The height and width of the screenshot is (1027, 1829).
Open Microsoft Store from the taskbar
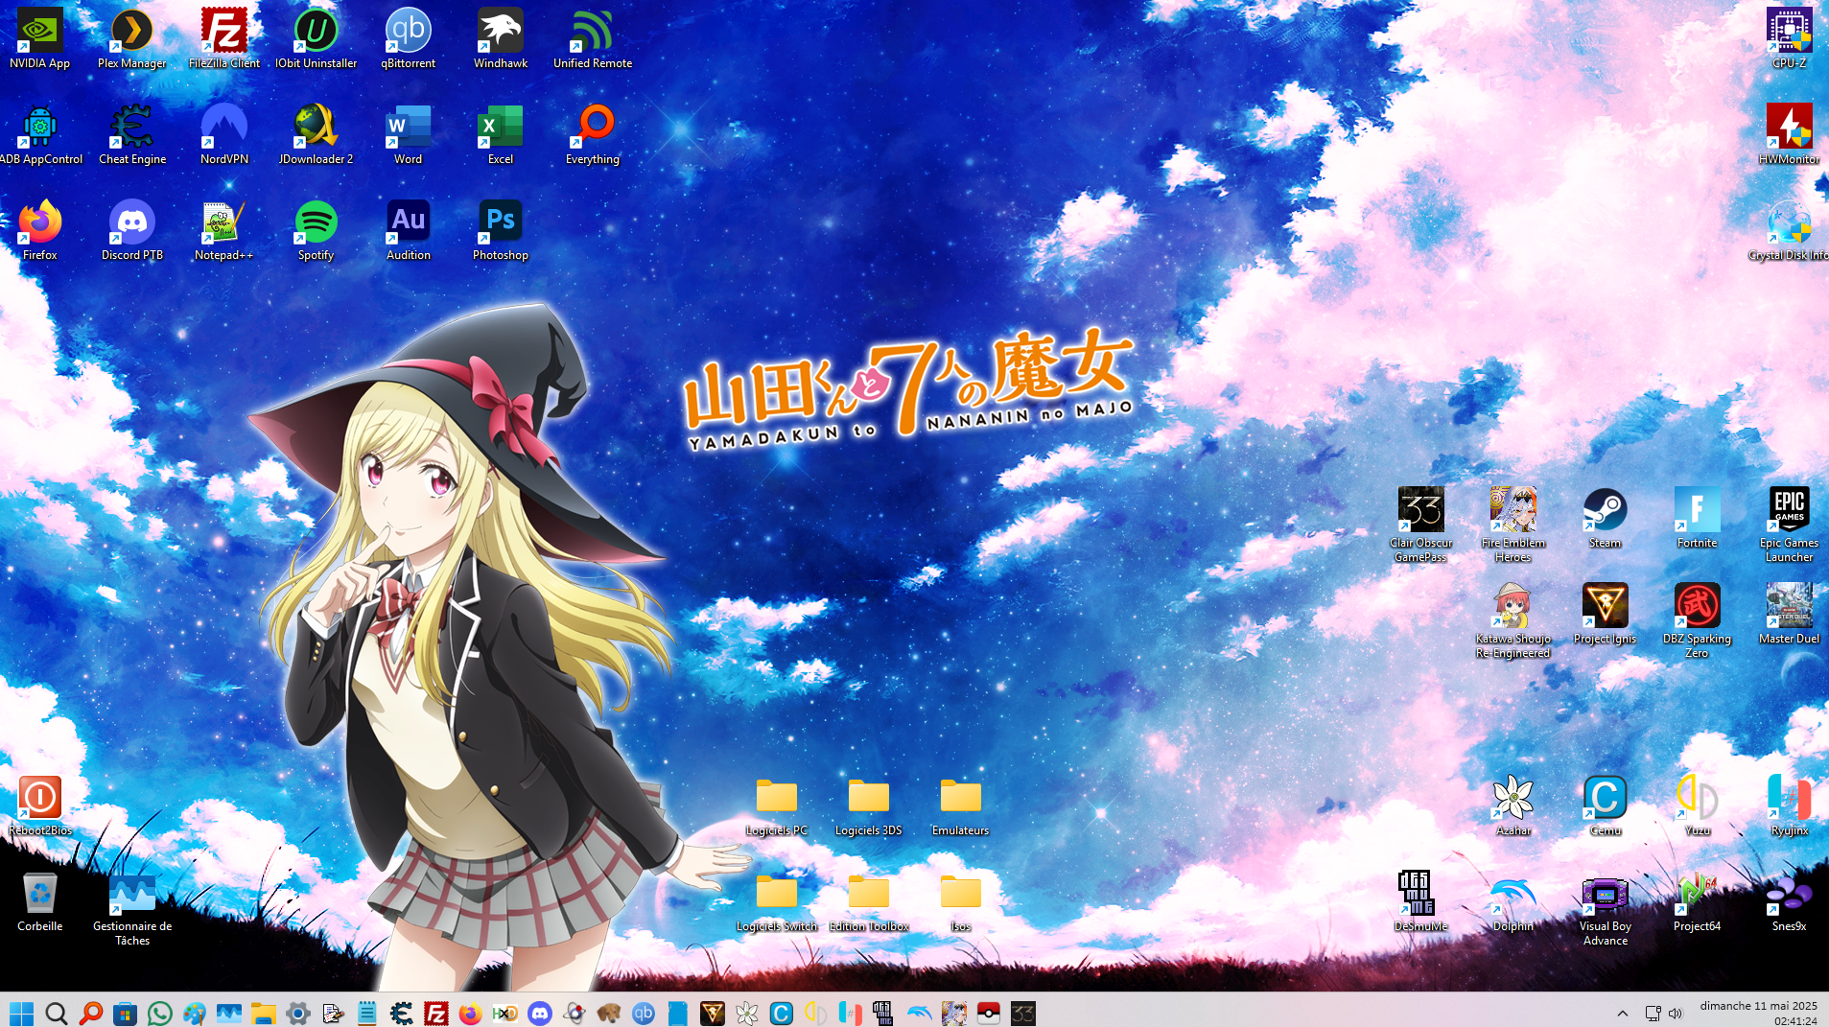(125, 1013)
